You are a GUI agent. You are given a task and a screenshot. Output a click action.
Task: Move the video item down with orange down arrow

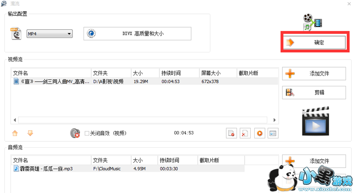30,133
